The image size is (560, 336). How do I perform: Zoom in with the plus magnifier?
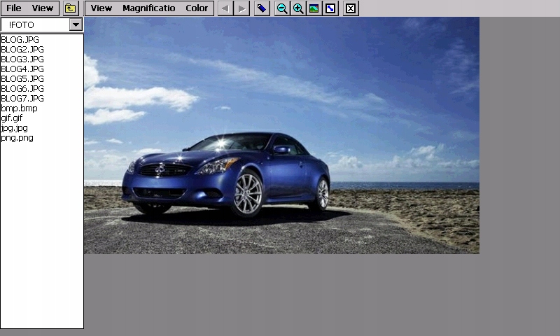click(298, 8)
